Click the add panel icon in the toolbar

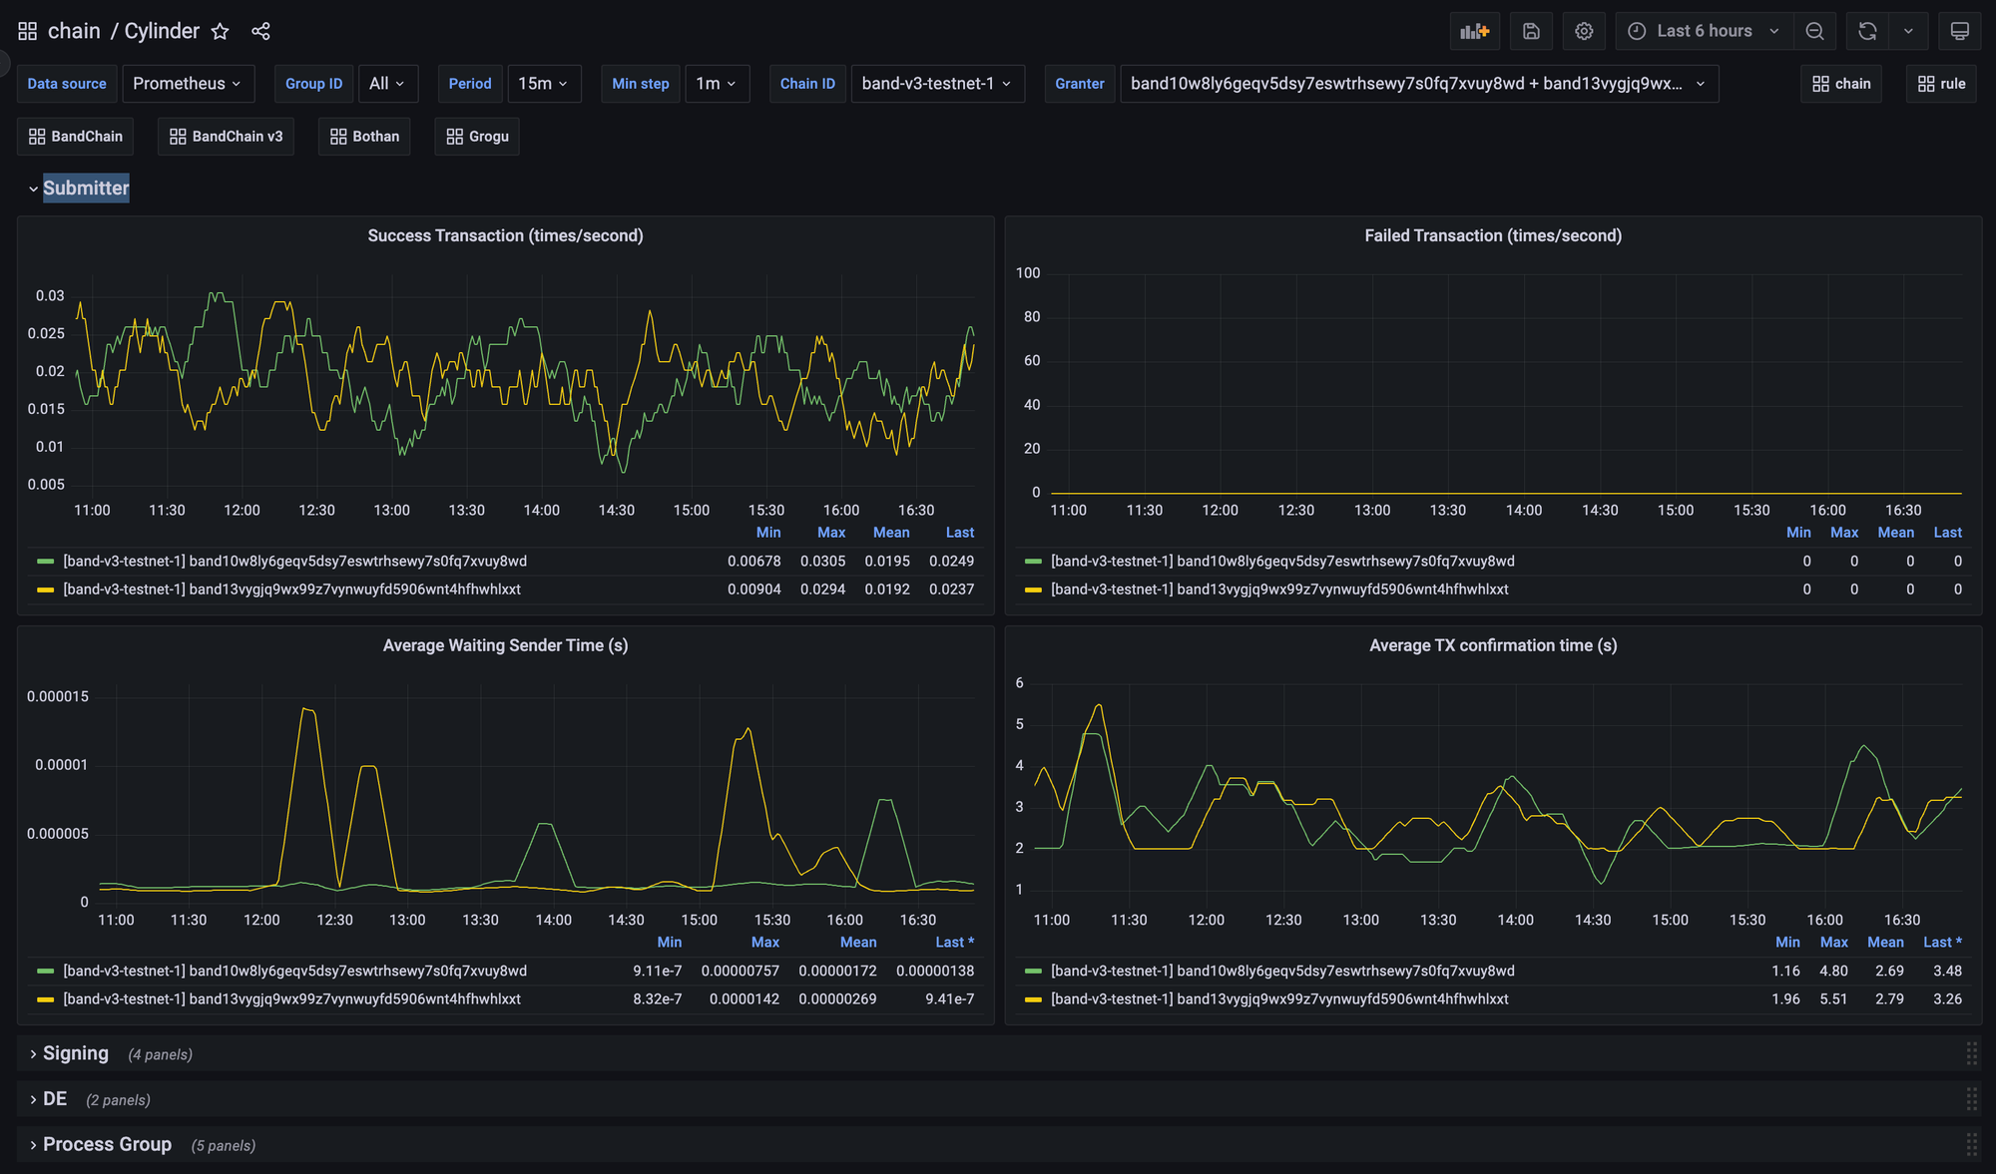(x=1475, y=31)
